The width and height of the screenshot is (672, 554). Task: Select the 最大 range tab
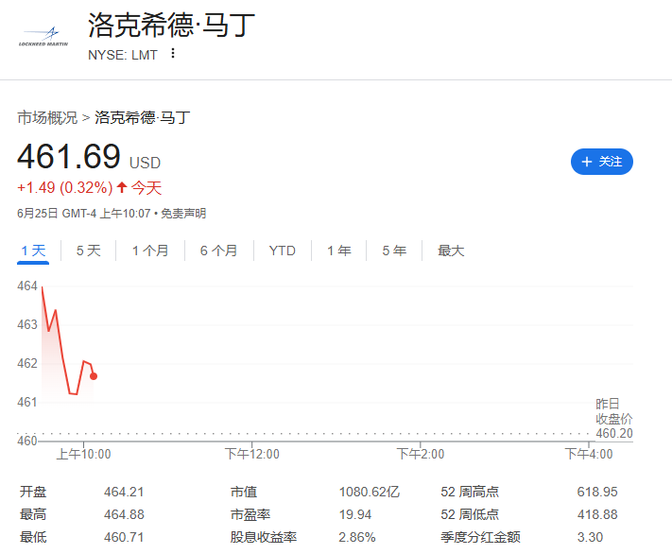451,251
